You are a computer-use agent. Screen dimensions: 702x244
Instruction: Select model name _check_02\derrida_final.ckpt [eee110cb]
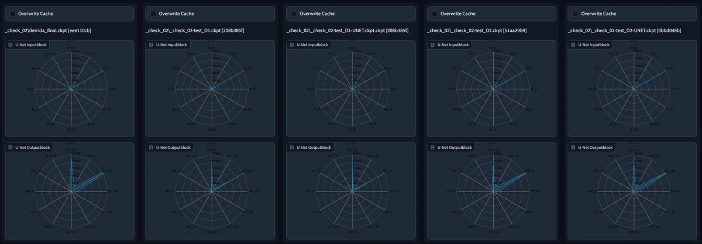(x=47, y=30)
